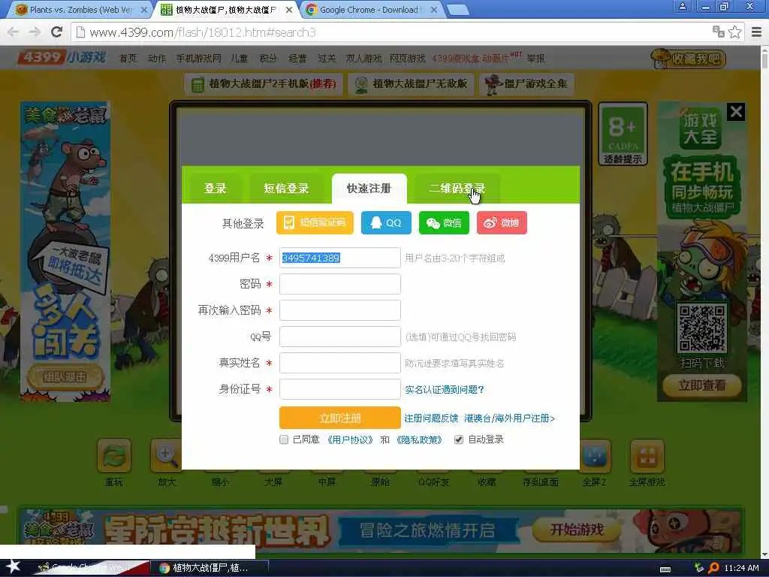This screenshot has height=577, width=769.
Task: Check the 已同意 agreement checkbox
Action: pyautogui.click(x=283, y=440)
